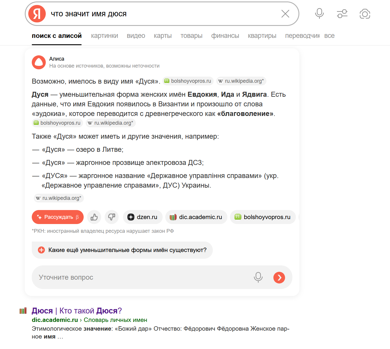Open ru.wikipedia.org citation below благоволение paragraph
Viewport: 390px width, 349px height.
pyautogui.click(x=111, y=123)
